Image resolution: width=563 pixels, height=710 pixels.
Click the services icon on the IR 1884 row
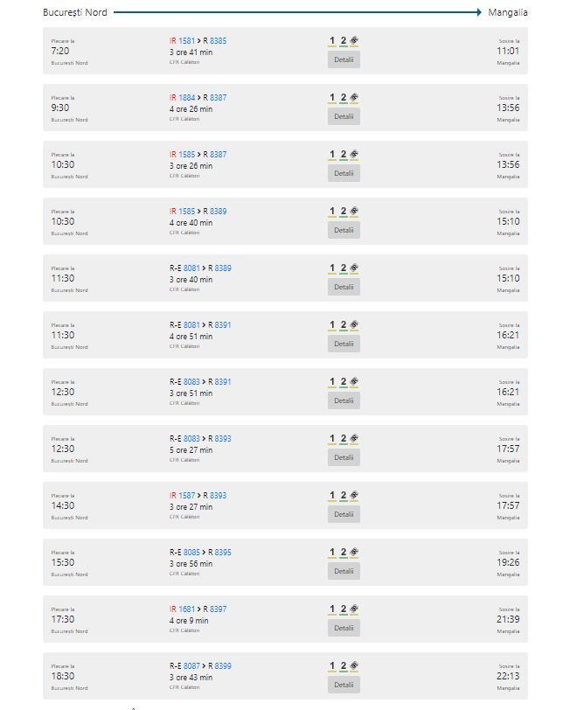(x=354, y=98)
